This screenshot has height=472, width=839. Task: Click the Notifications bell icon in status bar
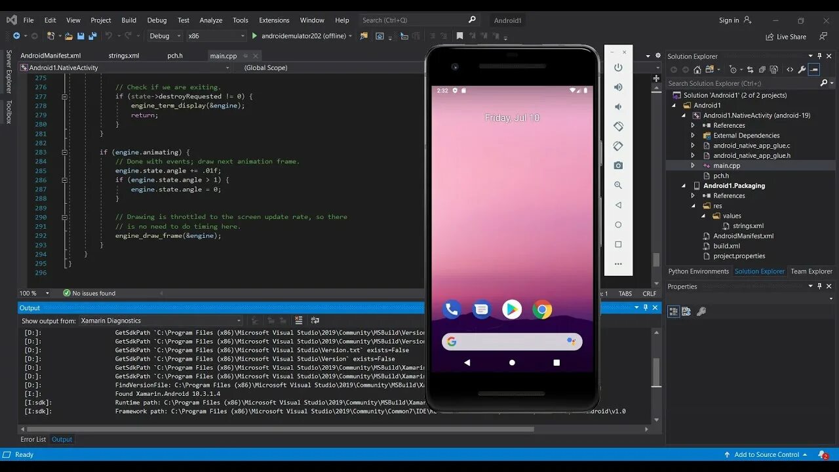click(x=823, y=454)
